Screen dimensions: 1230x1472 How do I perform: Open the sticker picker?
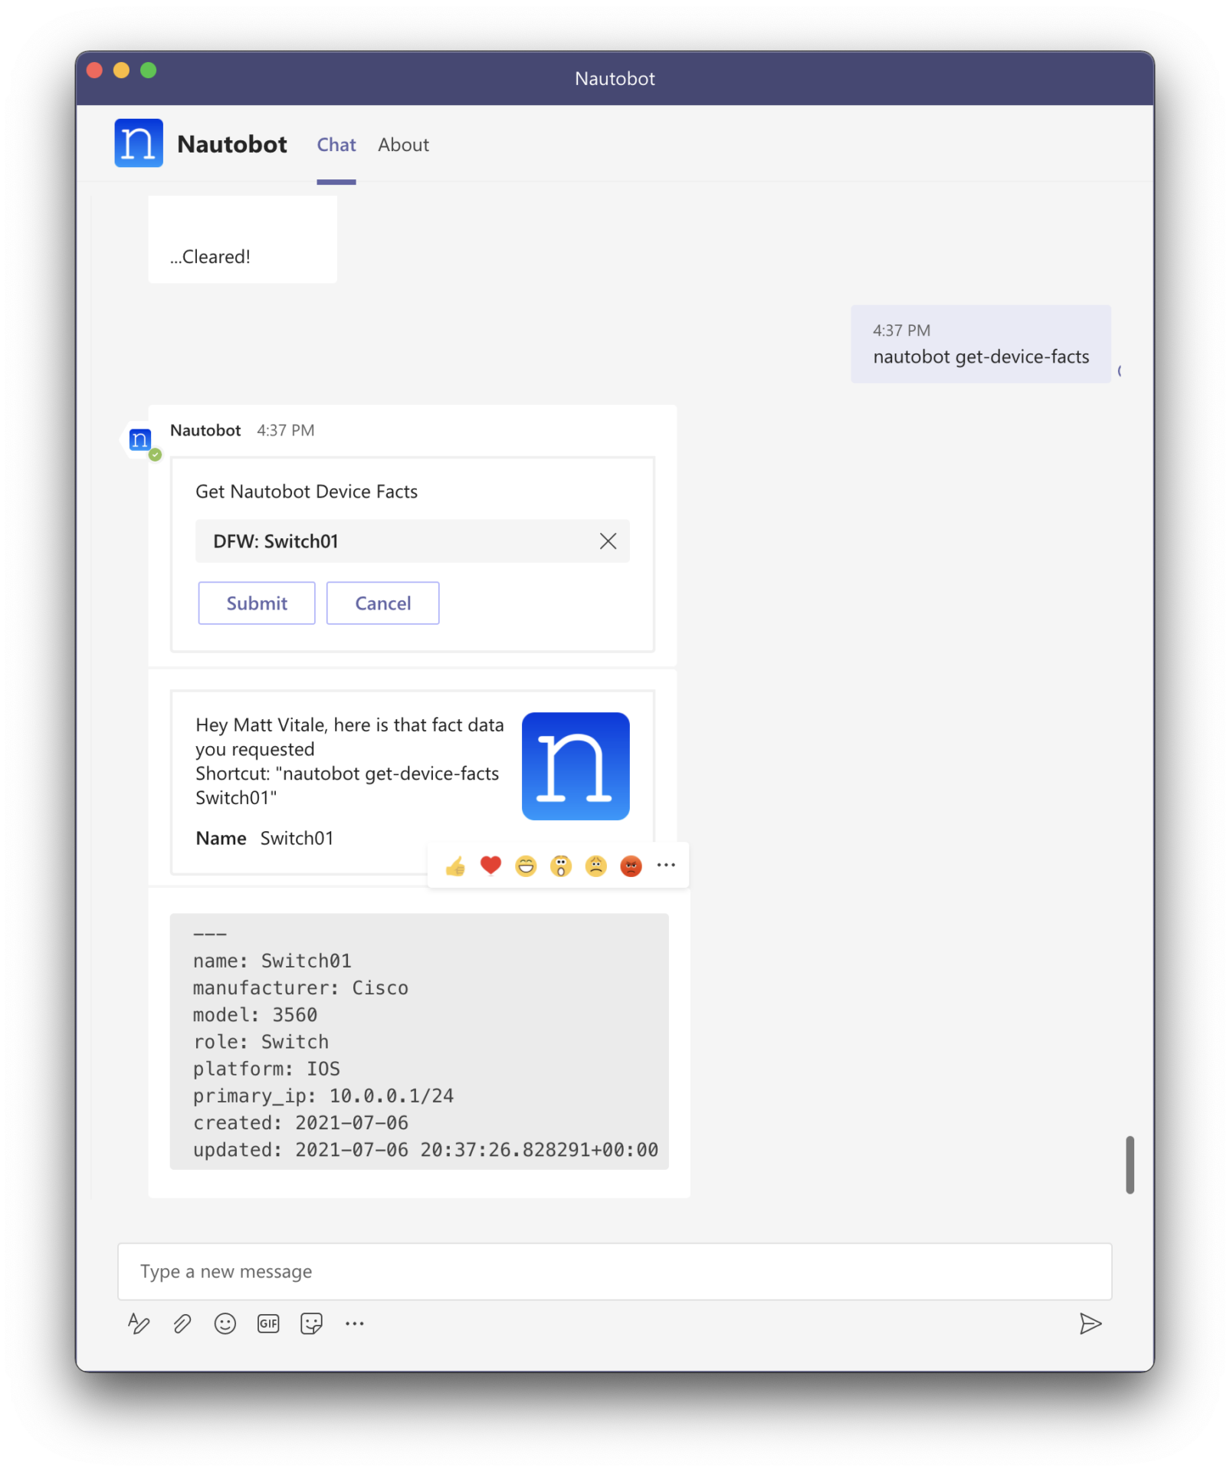click(x=311, y=1324)
